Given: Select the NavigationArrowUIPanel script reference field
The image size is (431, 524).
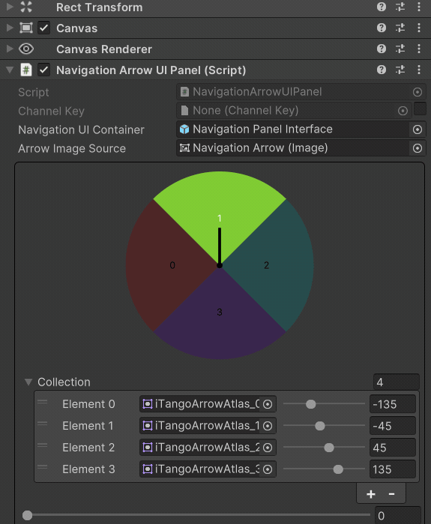Looking at the screenshot, I should [301, 92].
